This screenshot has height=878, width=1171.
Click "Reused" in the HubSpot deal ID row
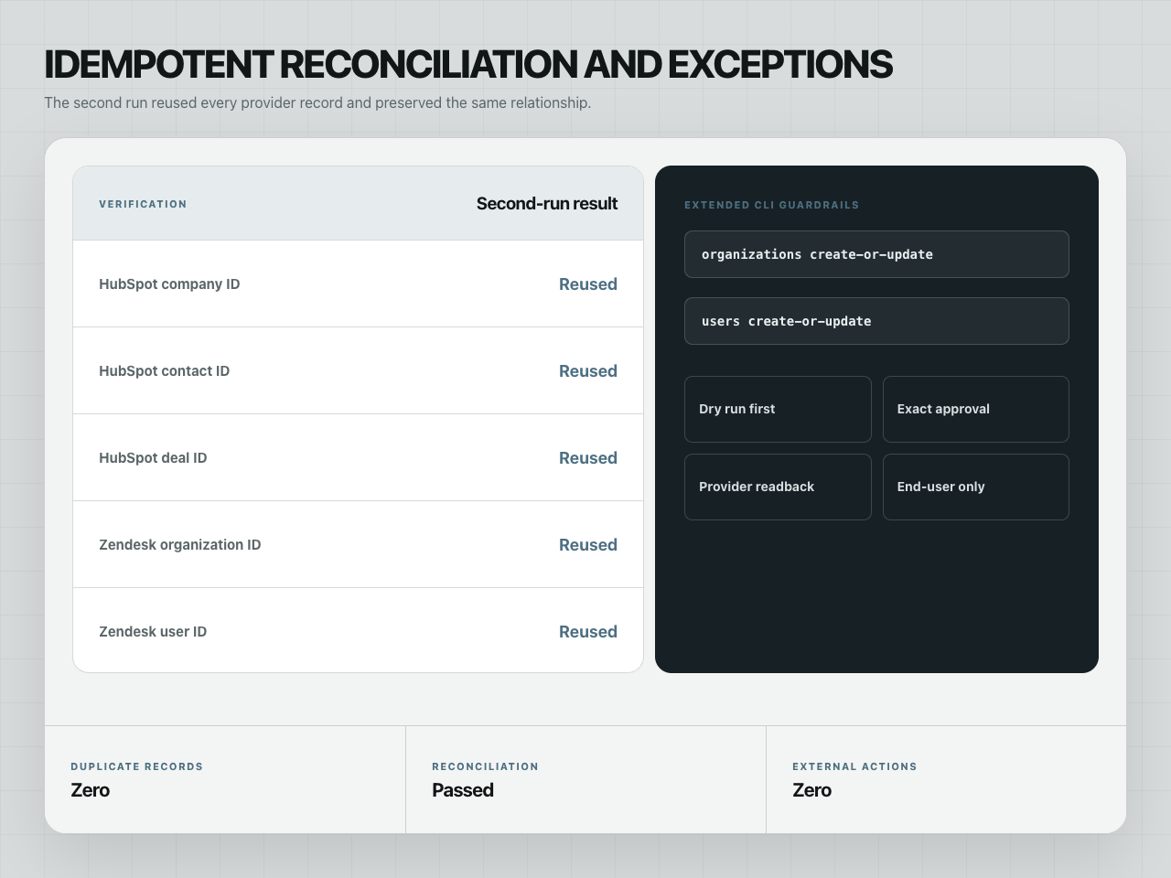click(x=588, y=458)
